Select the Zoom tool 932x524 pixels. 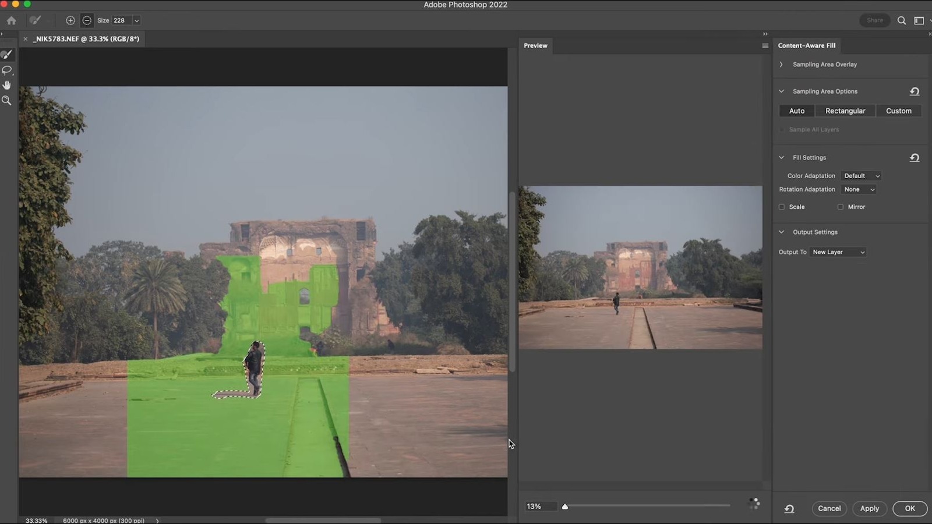[7, 100]
